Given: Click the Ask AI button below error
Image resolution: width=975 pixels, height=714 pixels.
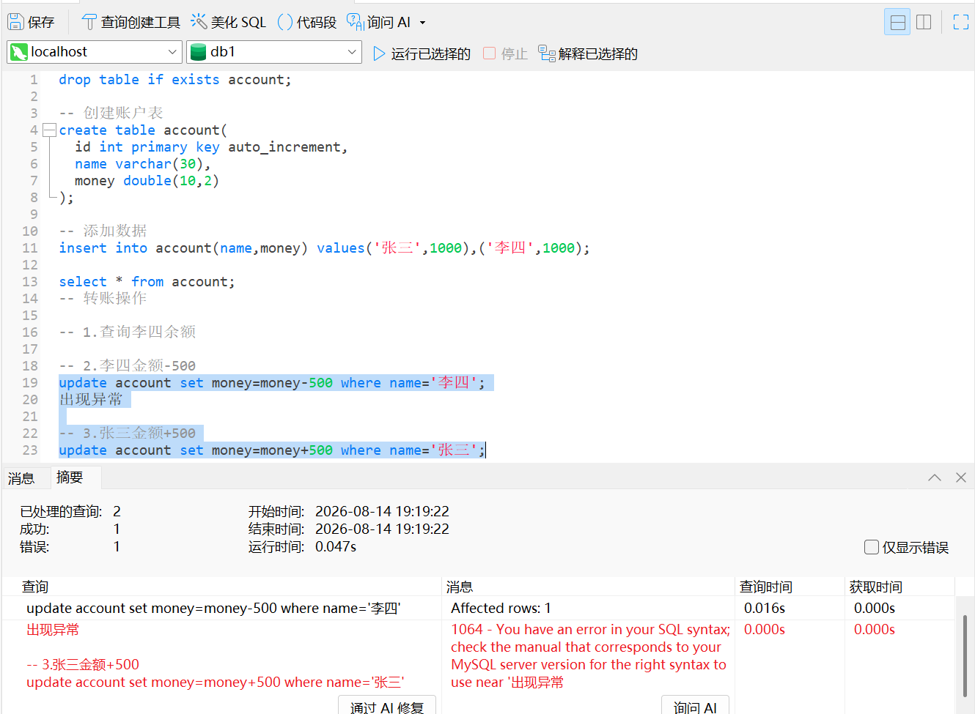Looking at the screenshot, I should click(x=695, y=707).
